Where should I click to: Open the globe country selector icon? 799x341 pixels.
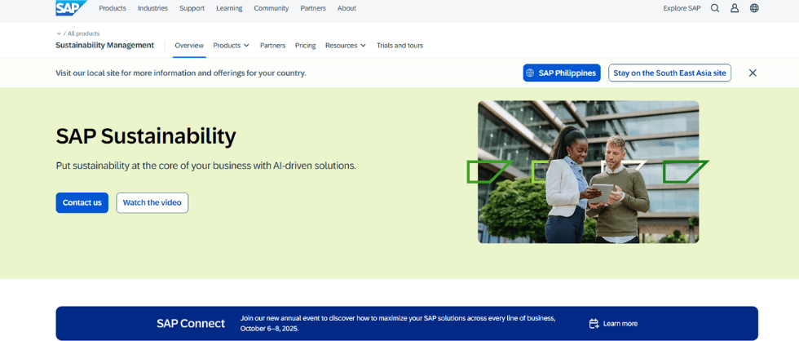[754, 8]
